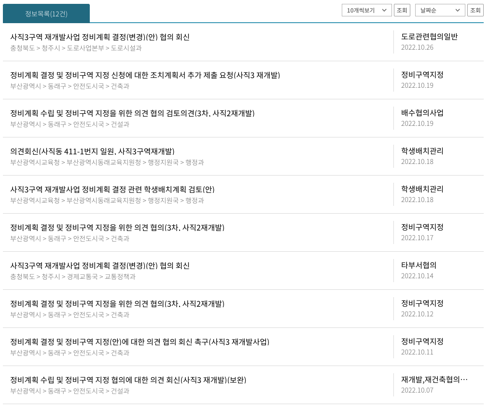This screenshot has height=408, width=489.
Task: Open 의견 협의(3차, 사직2재개발) dated 2022.10.12
Action: 117,304
